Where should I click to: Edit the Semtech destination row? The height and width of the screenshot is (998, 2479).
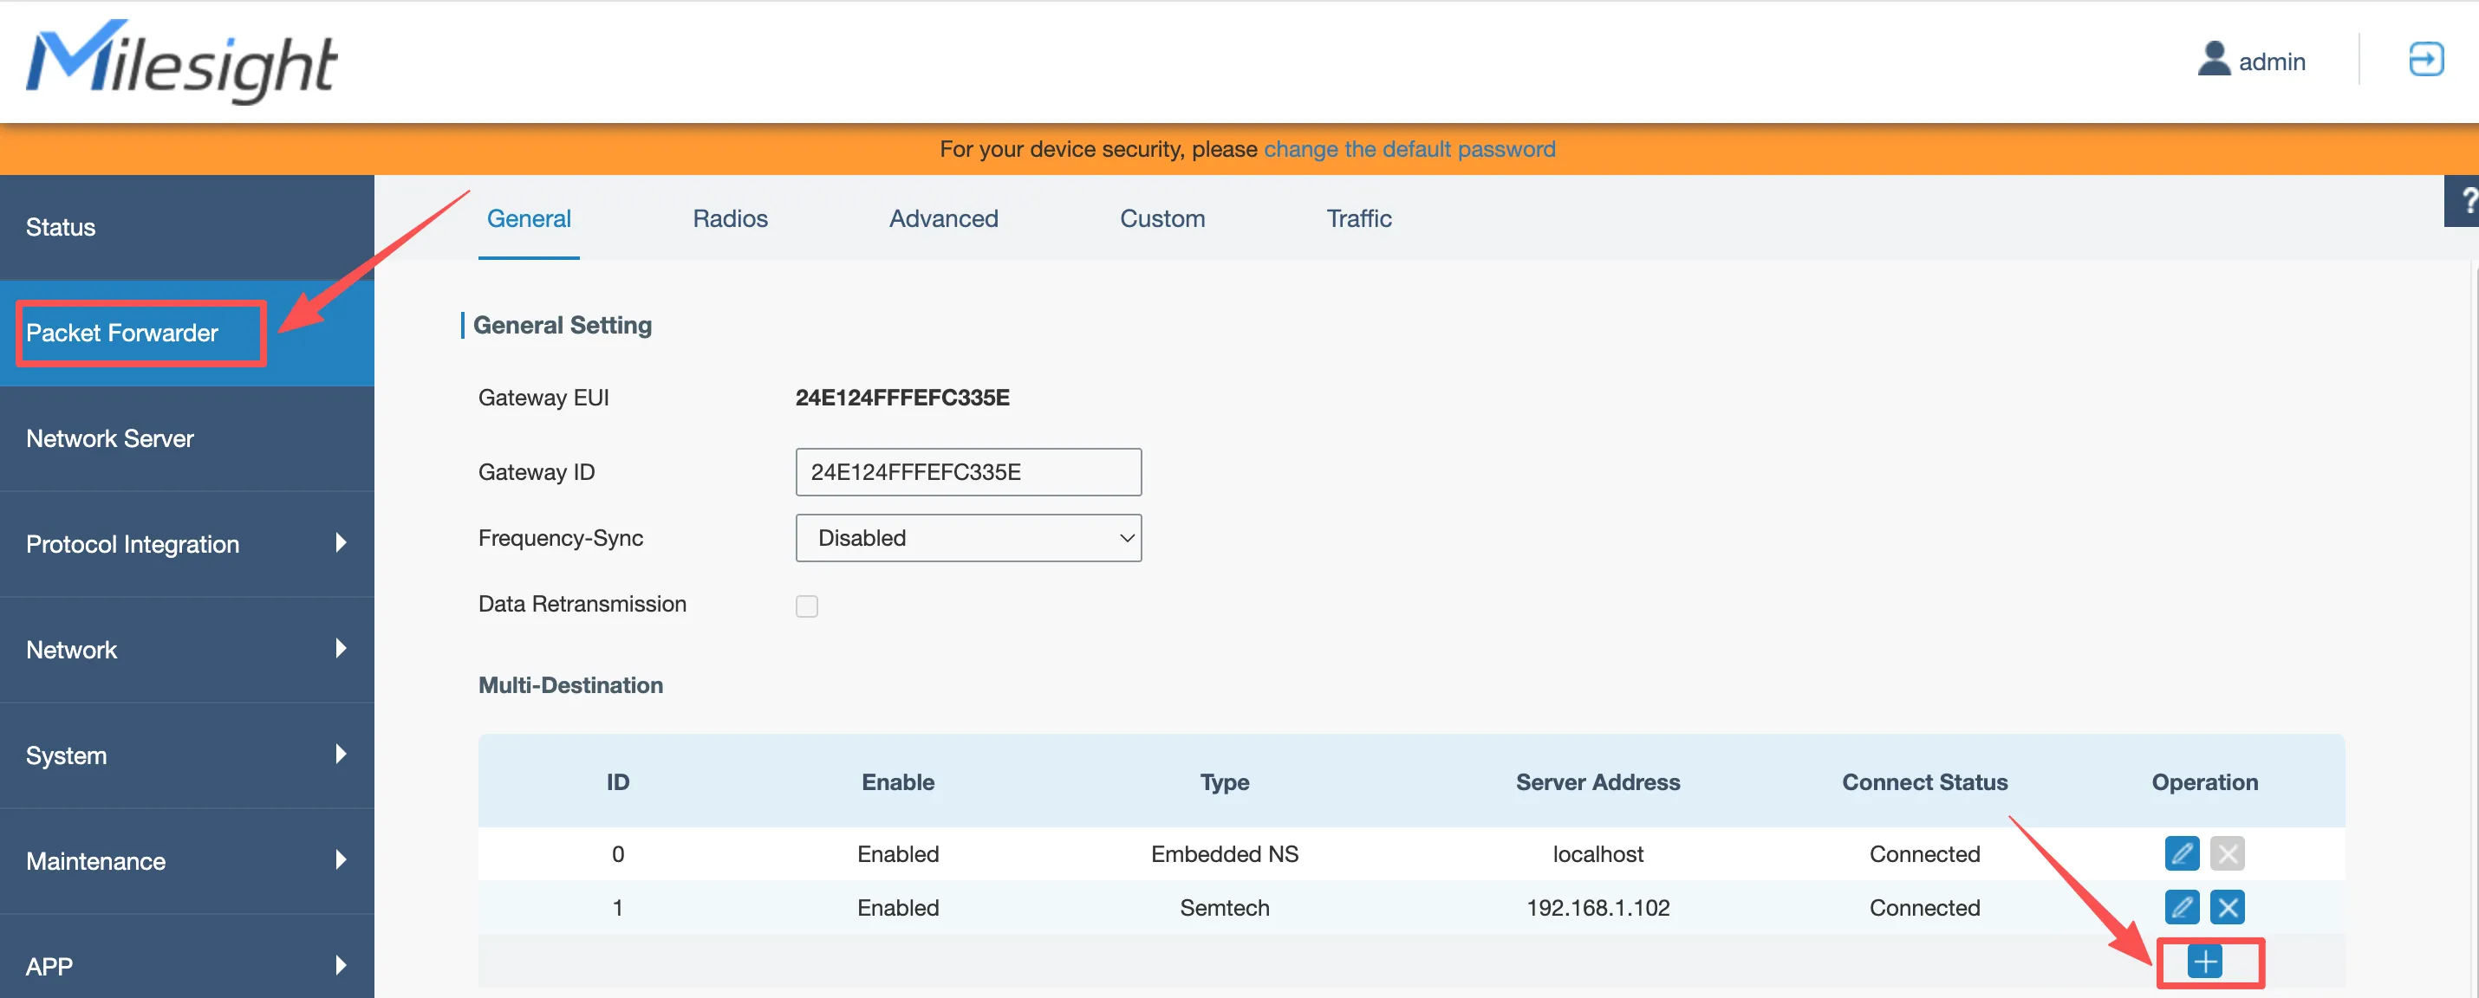click(x=2181, y=907)
